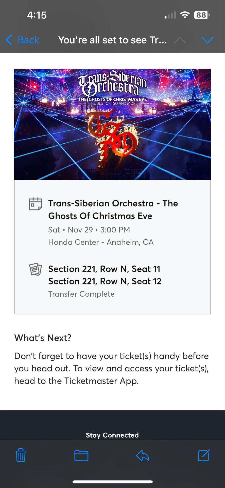Tap the battery indicator showing 88
The height and width of the screenshot is (488, 225).
[x=201, y=15]
